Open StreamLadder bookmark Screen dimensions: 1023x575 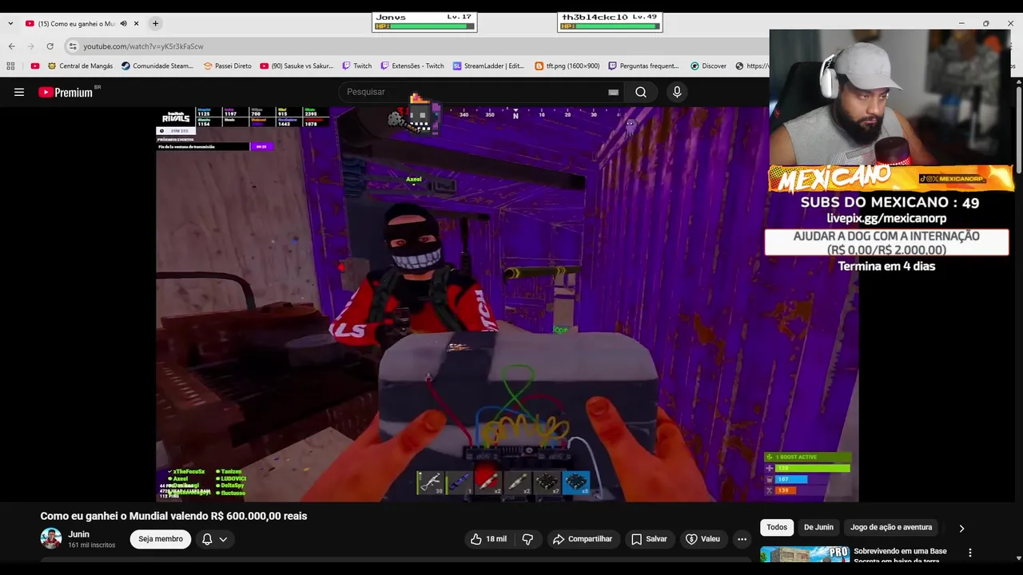[x=488, y=66]
